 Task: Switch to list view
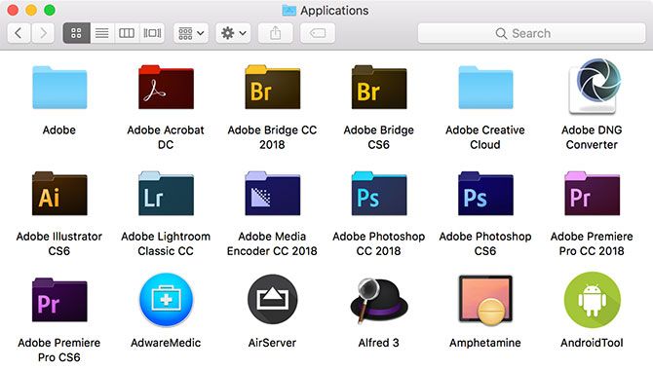click(x=101, y=33)
